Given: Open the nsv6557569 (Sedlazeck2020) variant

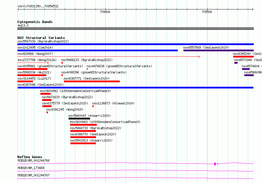Looking at the screenshot, I should tap(206, 47).
